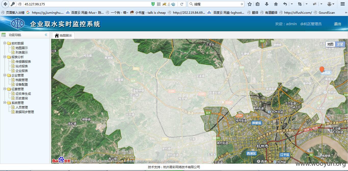Click the jQuery swirl icon in address bar
Image resolution: width=348 pixels, height=171 pixels.
click(173, 4)
